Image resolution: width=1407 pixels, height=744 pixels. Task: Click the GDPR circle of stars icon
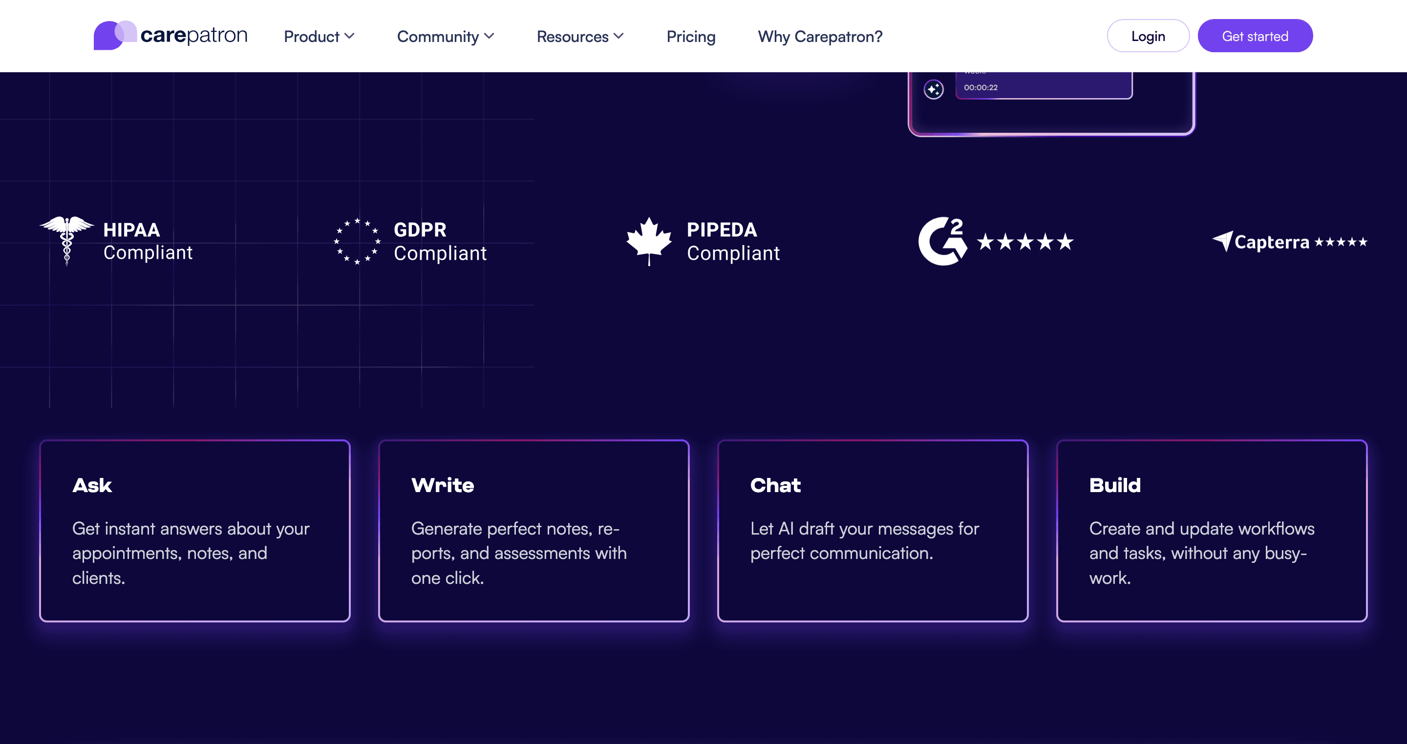tap(357, 241)
